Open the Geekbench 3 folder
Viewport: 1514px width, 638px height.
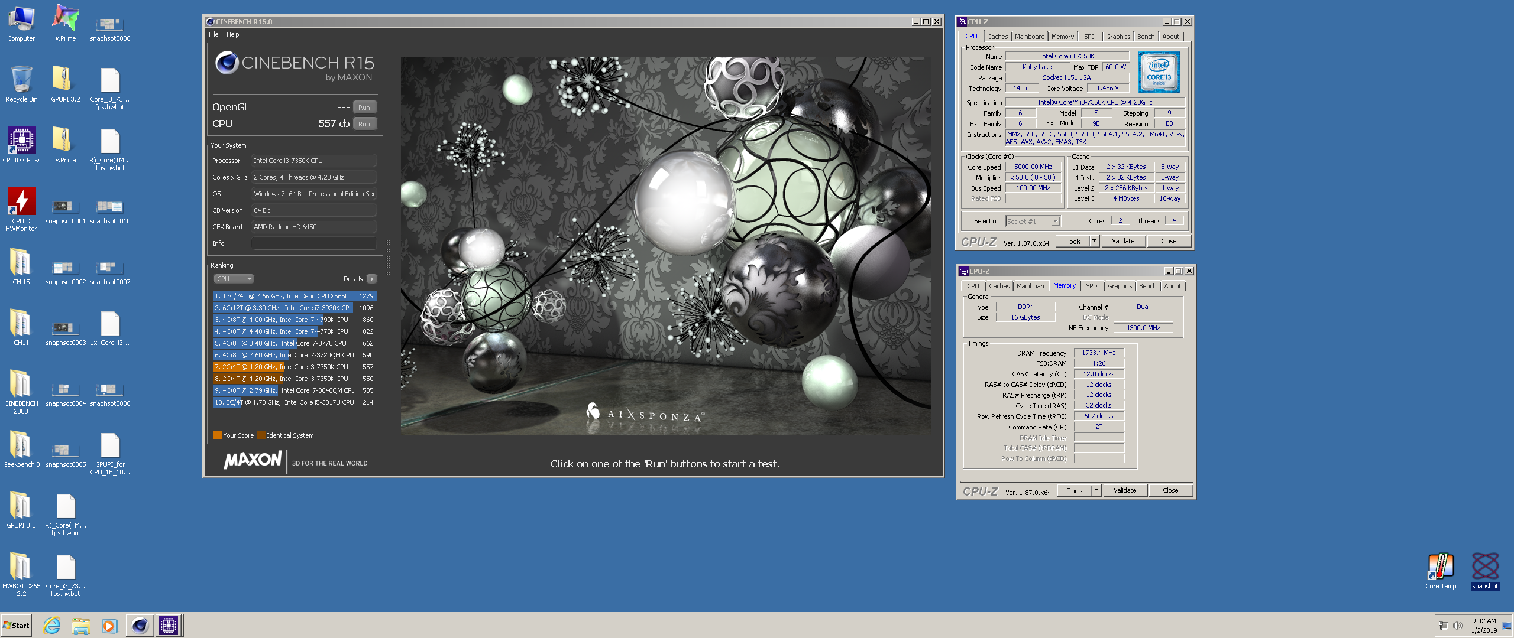[x=21, y=450]
